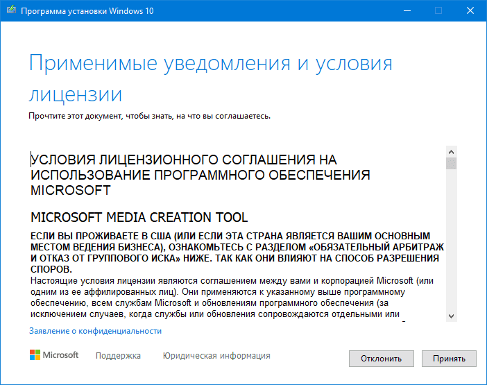The width and height of the screenshot is (487, 385).
Task: Click the empty scrollbar track below the thumb
Action: (451, 243)
